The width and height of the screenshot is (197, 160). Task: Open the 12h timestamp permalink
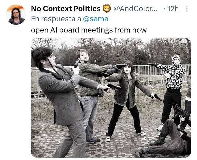173,9
